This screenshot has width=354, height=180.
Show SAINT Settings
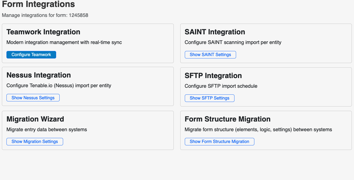(210, 55)
